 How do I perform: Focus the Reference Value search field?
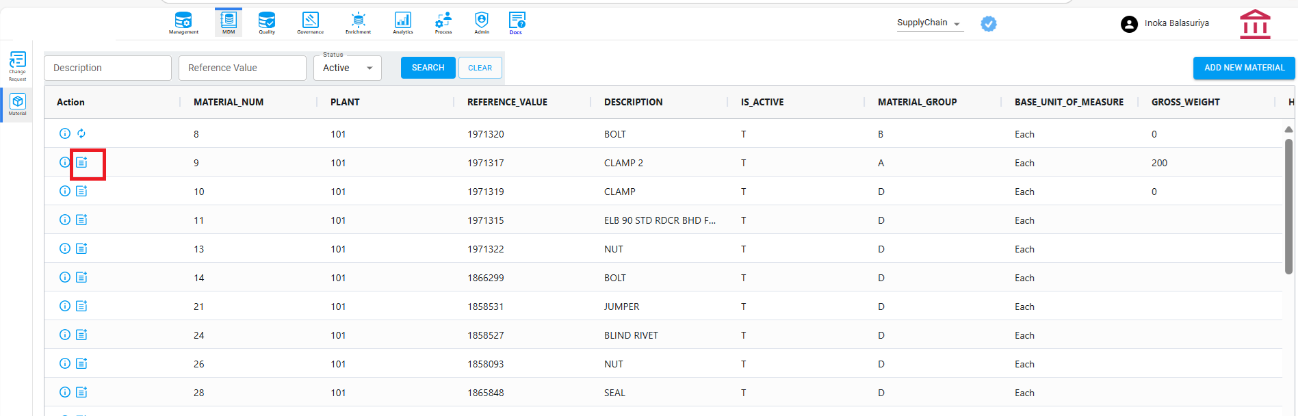(242, 68)
